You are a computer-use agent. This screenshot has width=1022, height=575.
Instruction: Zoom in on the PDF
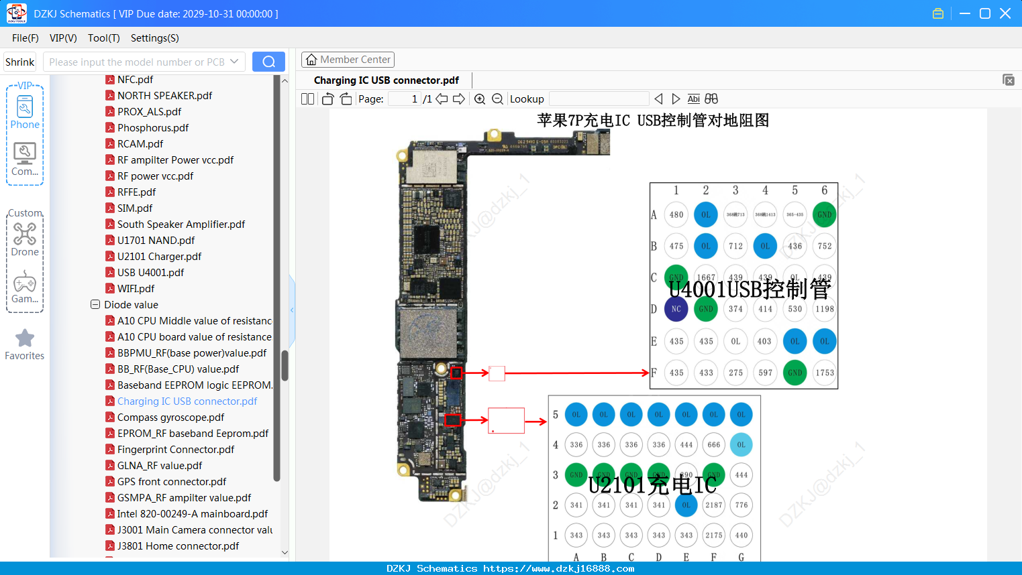480,99
